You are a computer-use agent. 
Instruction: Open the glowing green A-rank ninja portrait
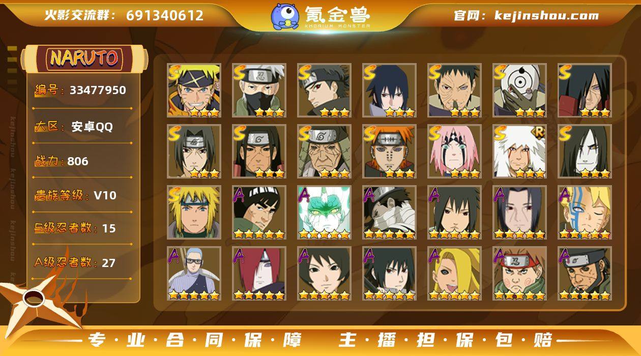[324, 213]
